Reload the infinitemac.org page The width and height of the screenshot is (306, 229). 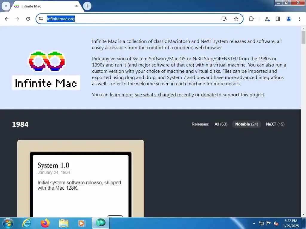click(28, 19)
